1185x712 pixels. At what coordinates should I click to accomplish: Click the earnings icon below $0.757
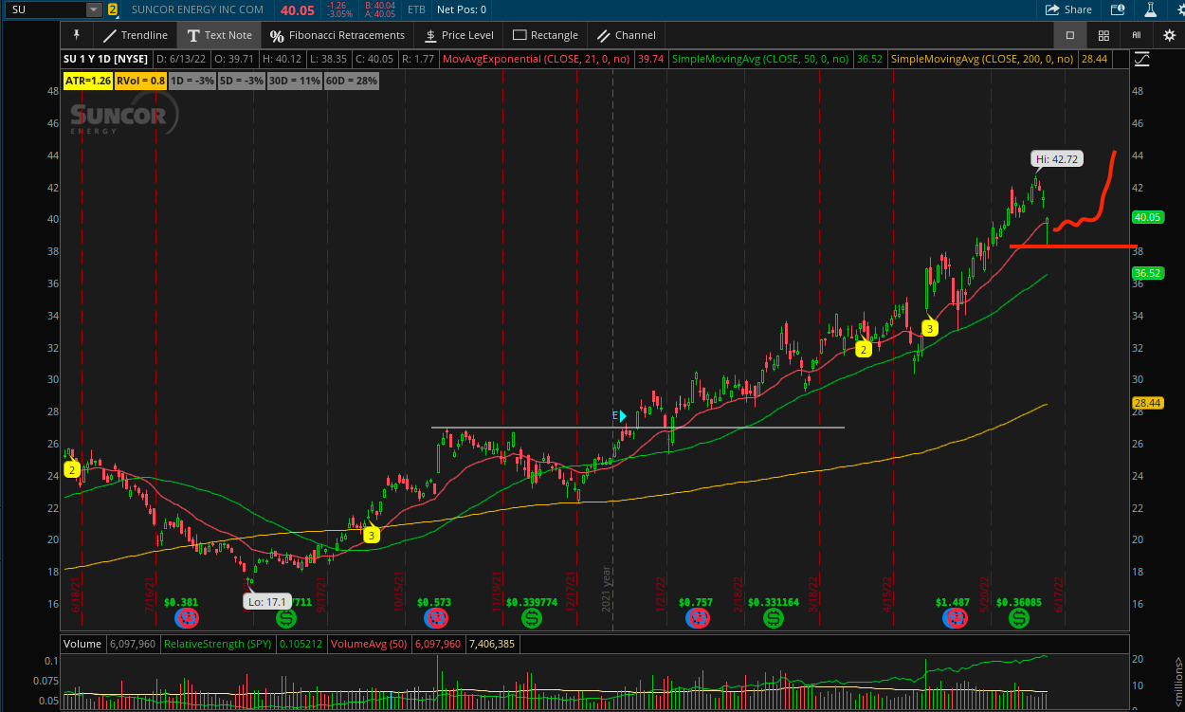(699, 618)
